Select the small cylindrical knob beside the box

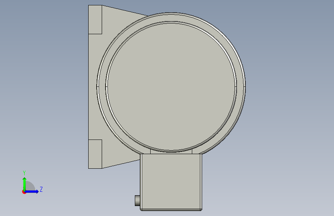pyautogui.click(x=138, y=201)
